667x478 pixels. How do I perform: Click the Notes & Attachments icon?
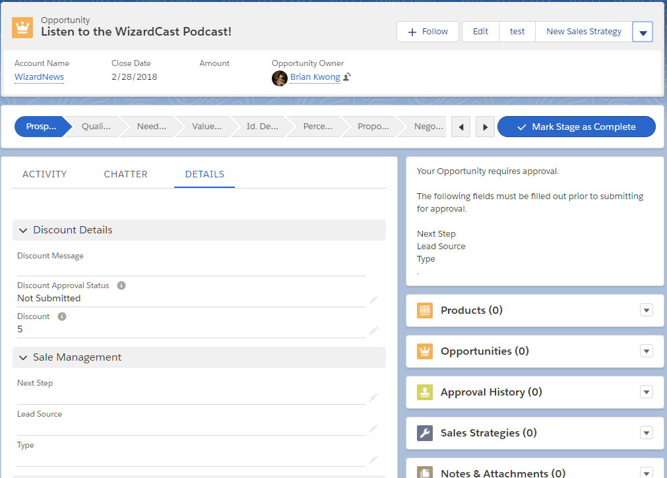424,472
